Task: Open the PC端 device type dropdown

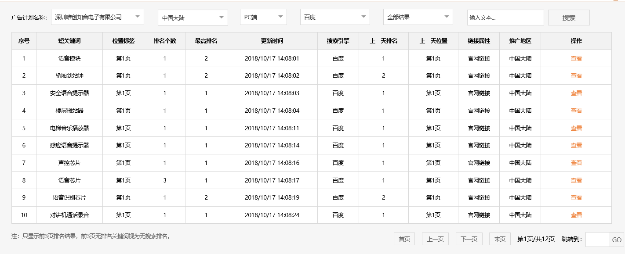Action: [263, 17]
